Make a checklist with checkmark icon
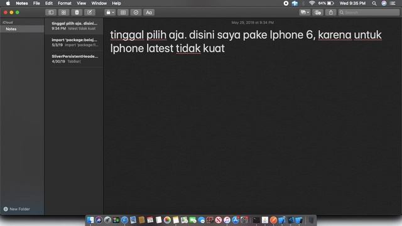Screen dimensions: 402x226 (136, 13)
